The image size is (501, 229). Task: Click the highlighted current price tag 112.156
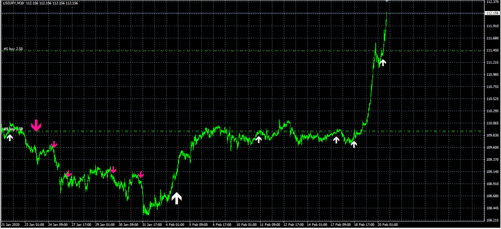pos(492,13)
